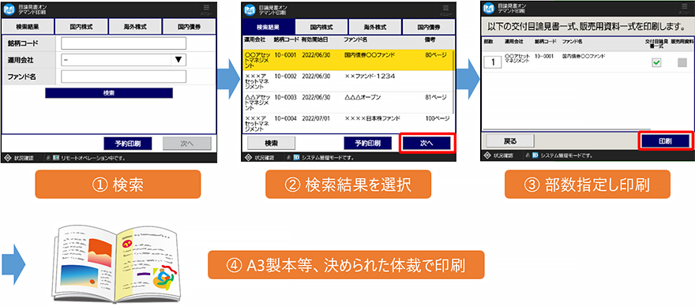
Task: Click the 80ページ note cell
Action: 435,55
